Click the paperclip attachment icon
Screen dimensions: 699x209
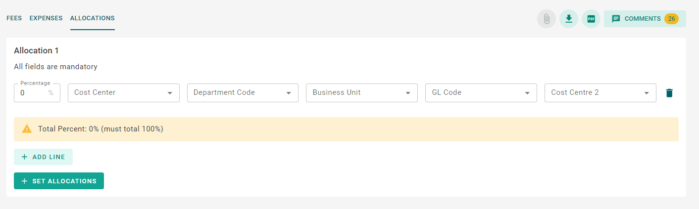pyautogui.click(x=547, y=19)
